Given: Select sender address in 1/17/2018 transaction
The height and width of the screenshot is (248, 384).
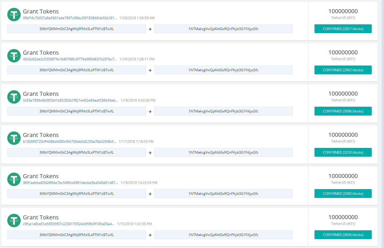Looking at the screenshot, I should pyautogui.click(x=77, y=152).
